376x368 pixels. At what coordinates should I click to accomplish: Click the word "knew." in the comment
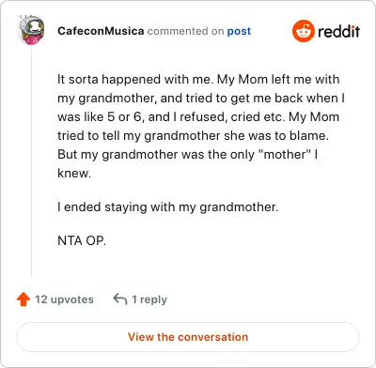click(x=74, y=173)
